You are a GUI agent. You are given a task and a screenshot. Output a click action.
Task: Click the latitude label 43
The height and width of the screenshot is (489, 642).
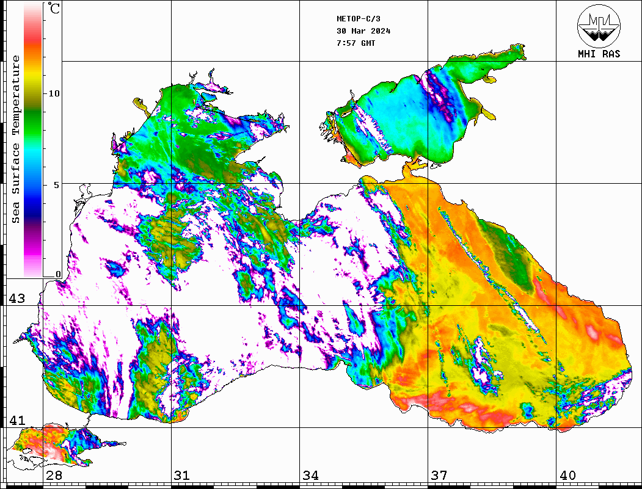[17, 299]
